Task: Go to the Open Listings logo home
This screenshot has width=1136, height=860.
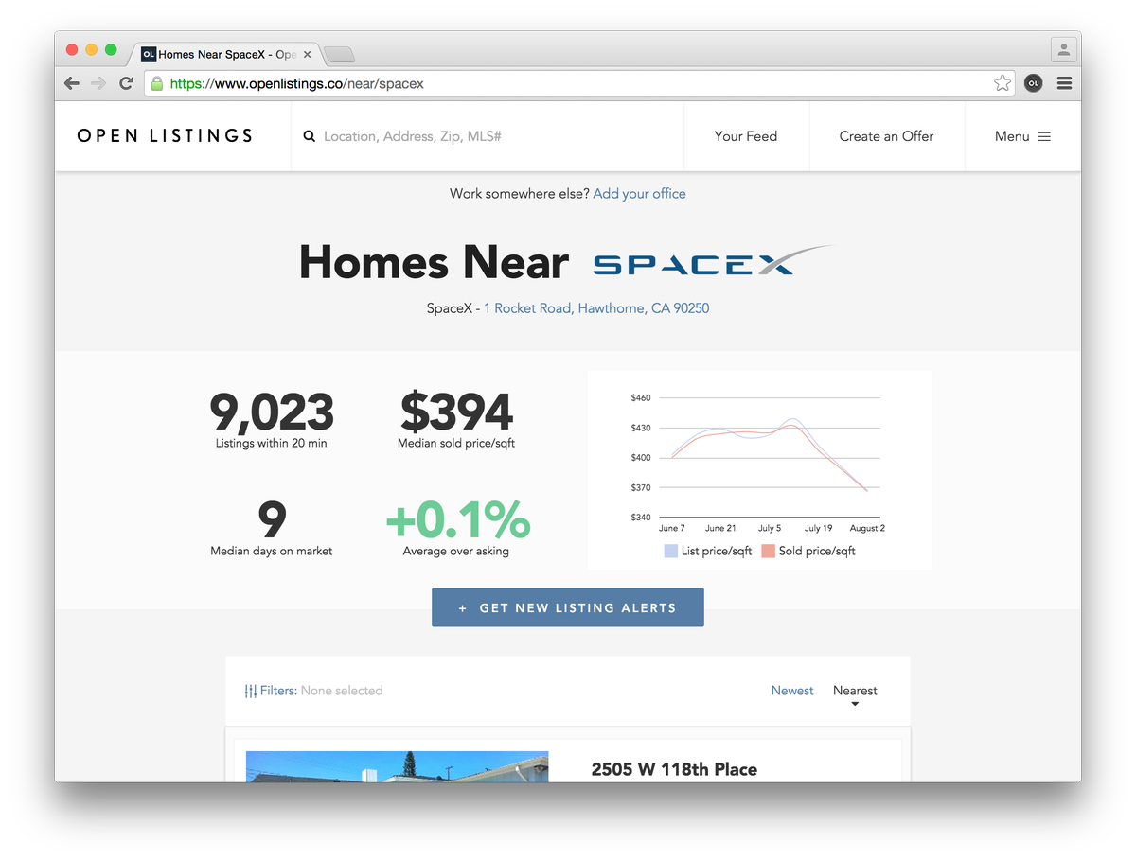Action: (165, 136)
